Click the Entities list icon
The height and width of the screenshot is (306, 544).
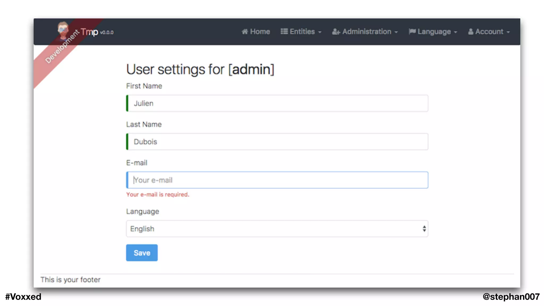(284, 32)
